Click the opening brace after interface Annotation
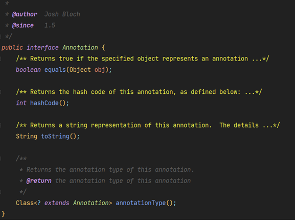295x220 pixels. (x=103, y=48)
